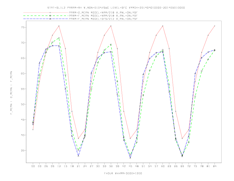Click blue triangle marker at hour 21 minimum
Image resolution: width=234 pixels, height=181 pixels.
78,156
